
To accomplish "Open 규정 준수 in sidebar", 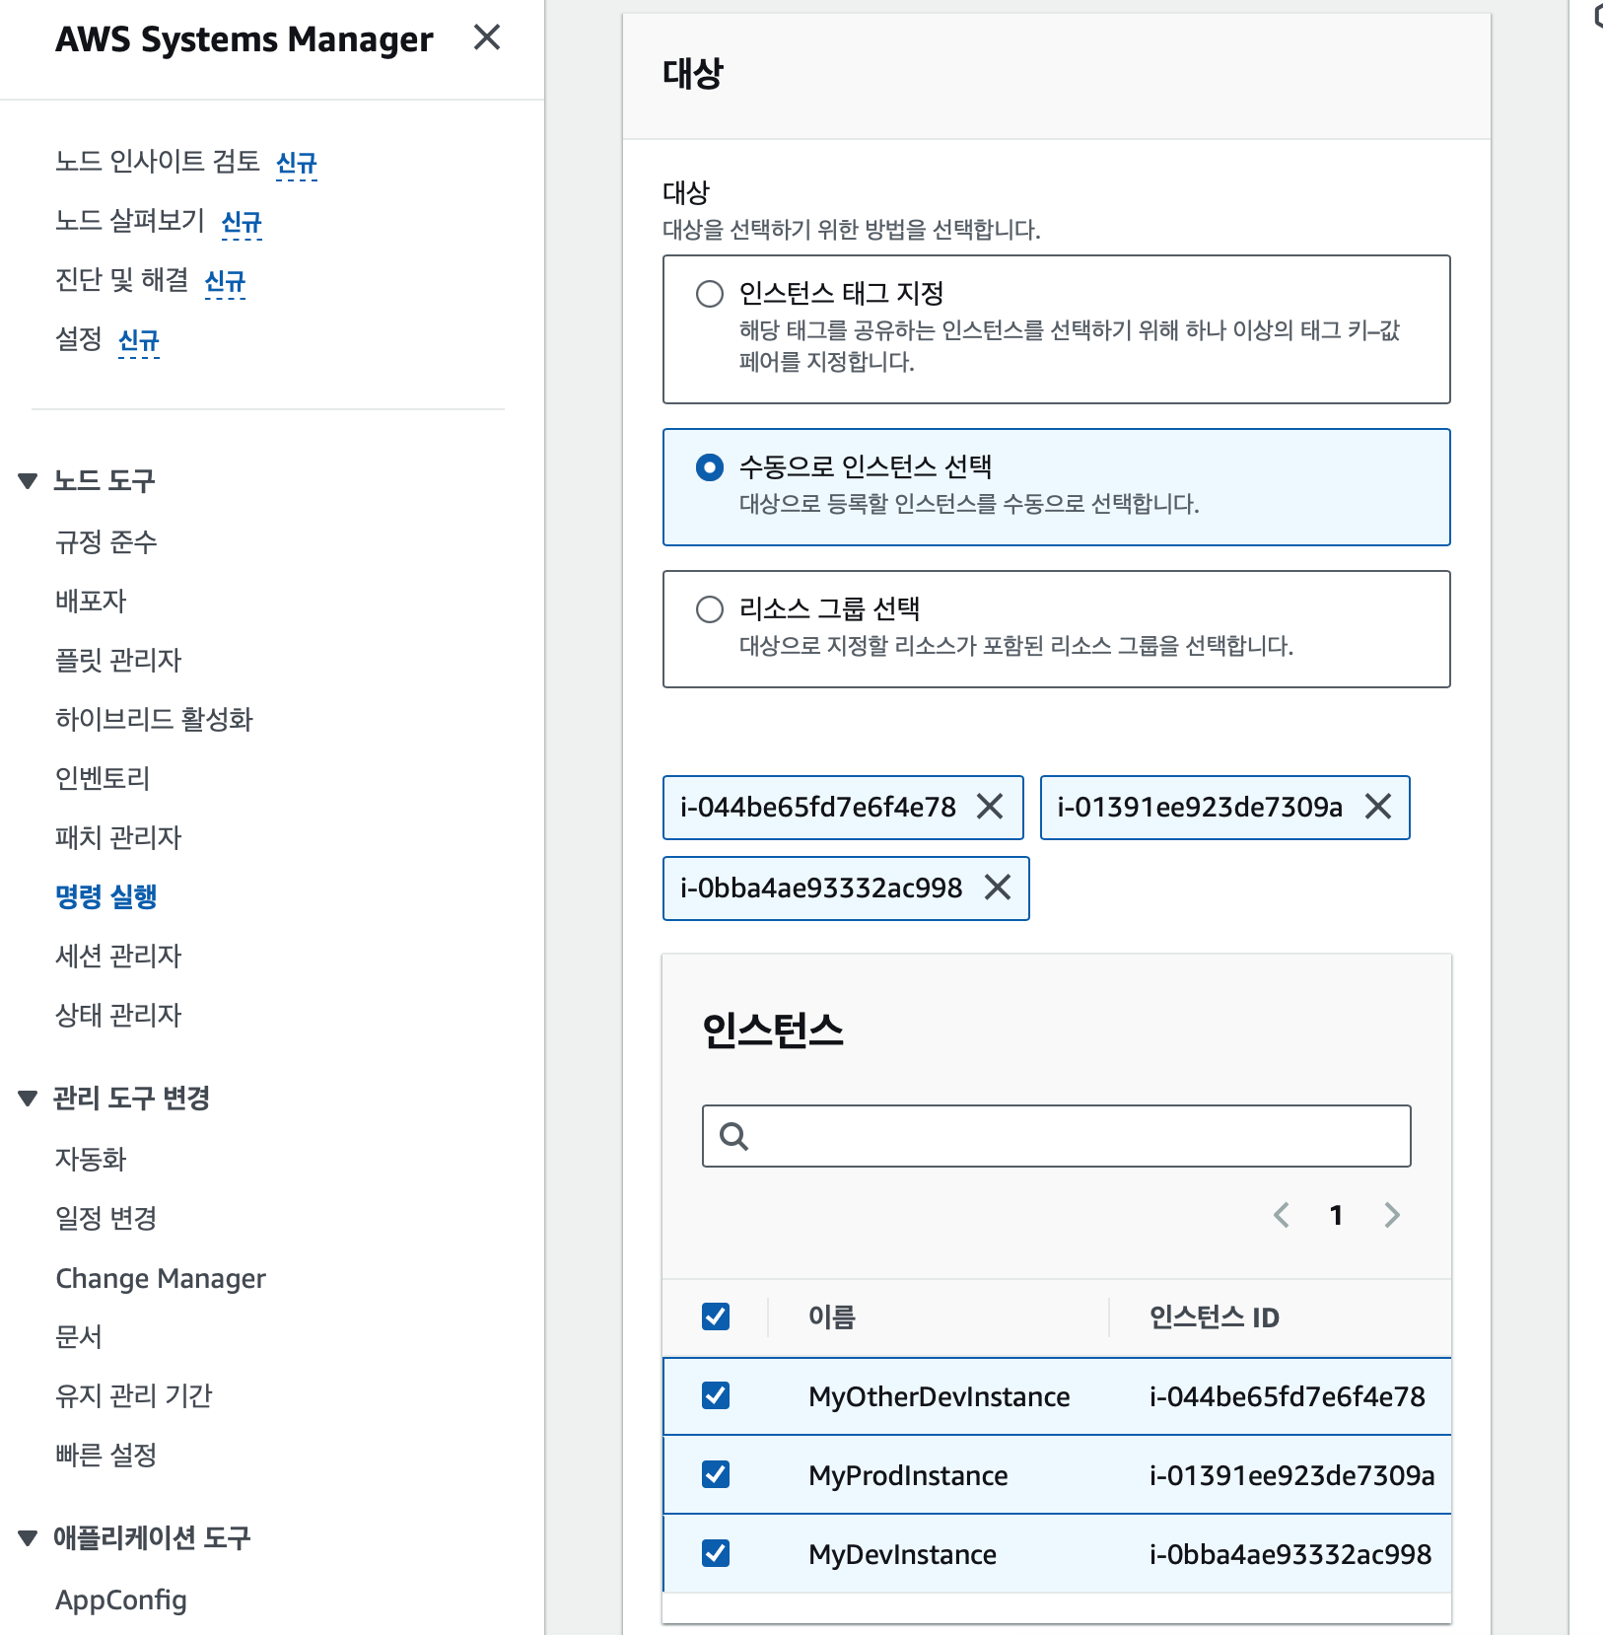I will [106, 541].
